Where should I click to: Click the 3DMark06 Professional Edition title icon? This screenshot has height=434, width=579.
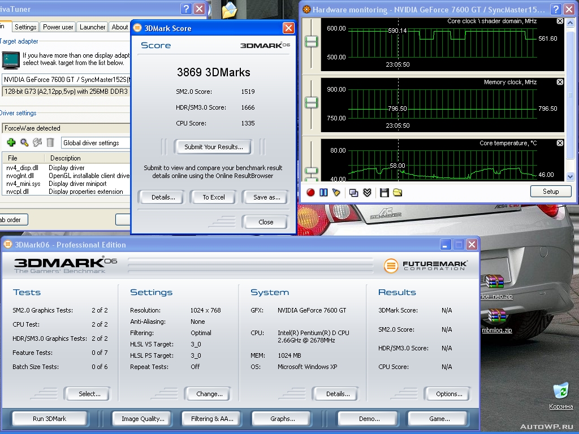8,244
